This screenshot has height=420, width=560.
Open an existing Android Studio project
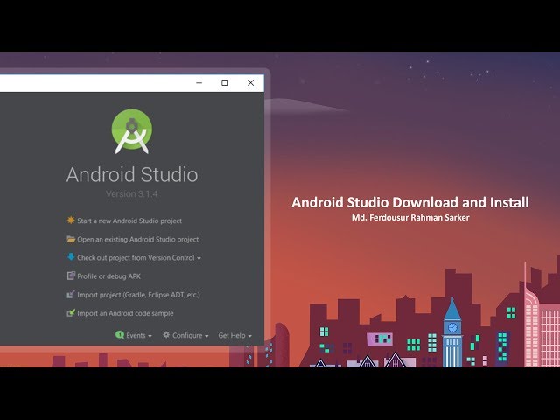[138, 239]
